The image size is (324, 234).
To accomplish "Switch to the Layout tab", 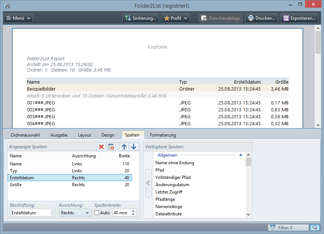I will [x=84, y=135].
